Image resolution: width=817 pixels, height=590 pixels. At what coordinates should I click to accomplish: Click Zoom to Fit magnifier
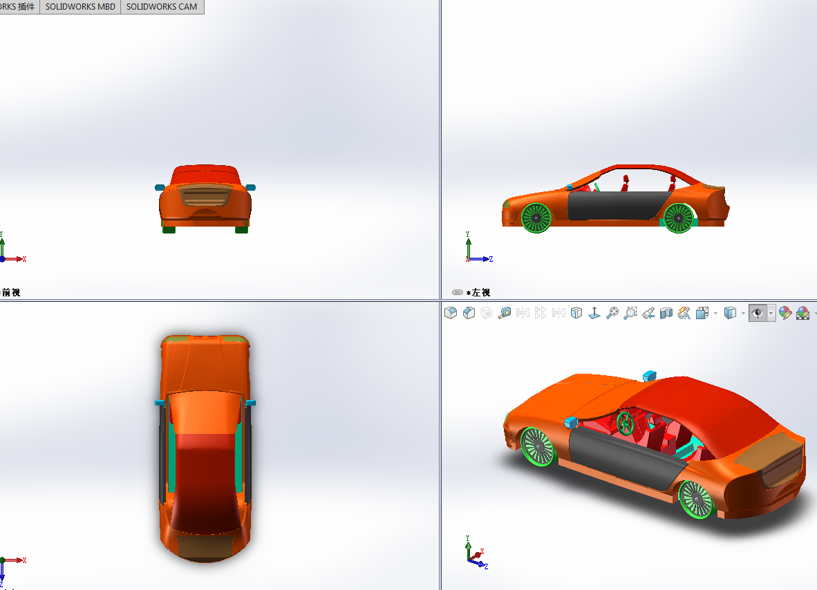click(612, 312)
